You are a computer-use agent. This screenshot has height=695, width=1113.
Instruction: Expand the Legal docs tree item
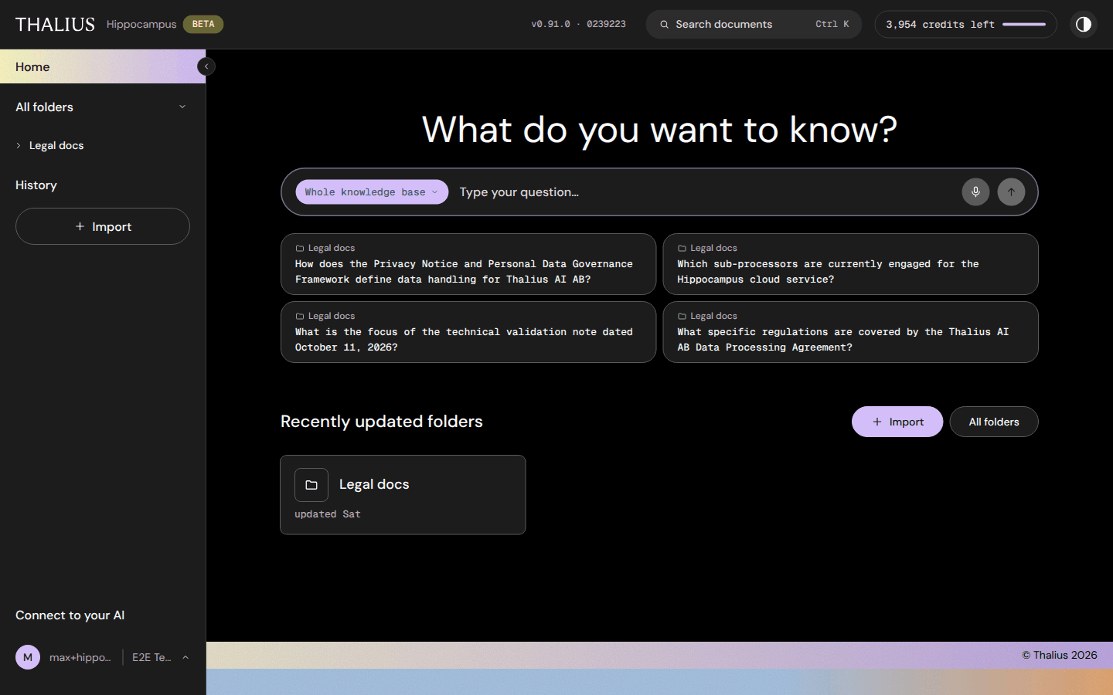[19, 145]
